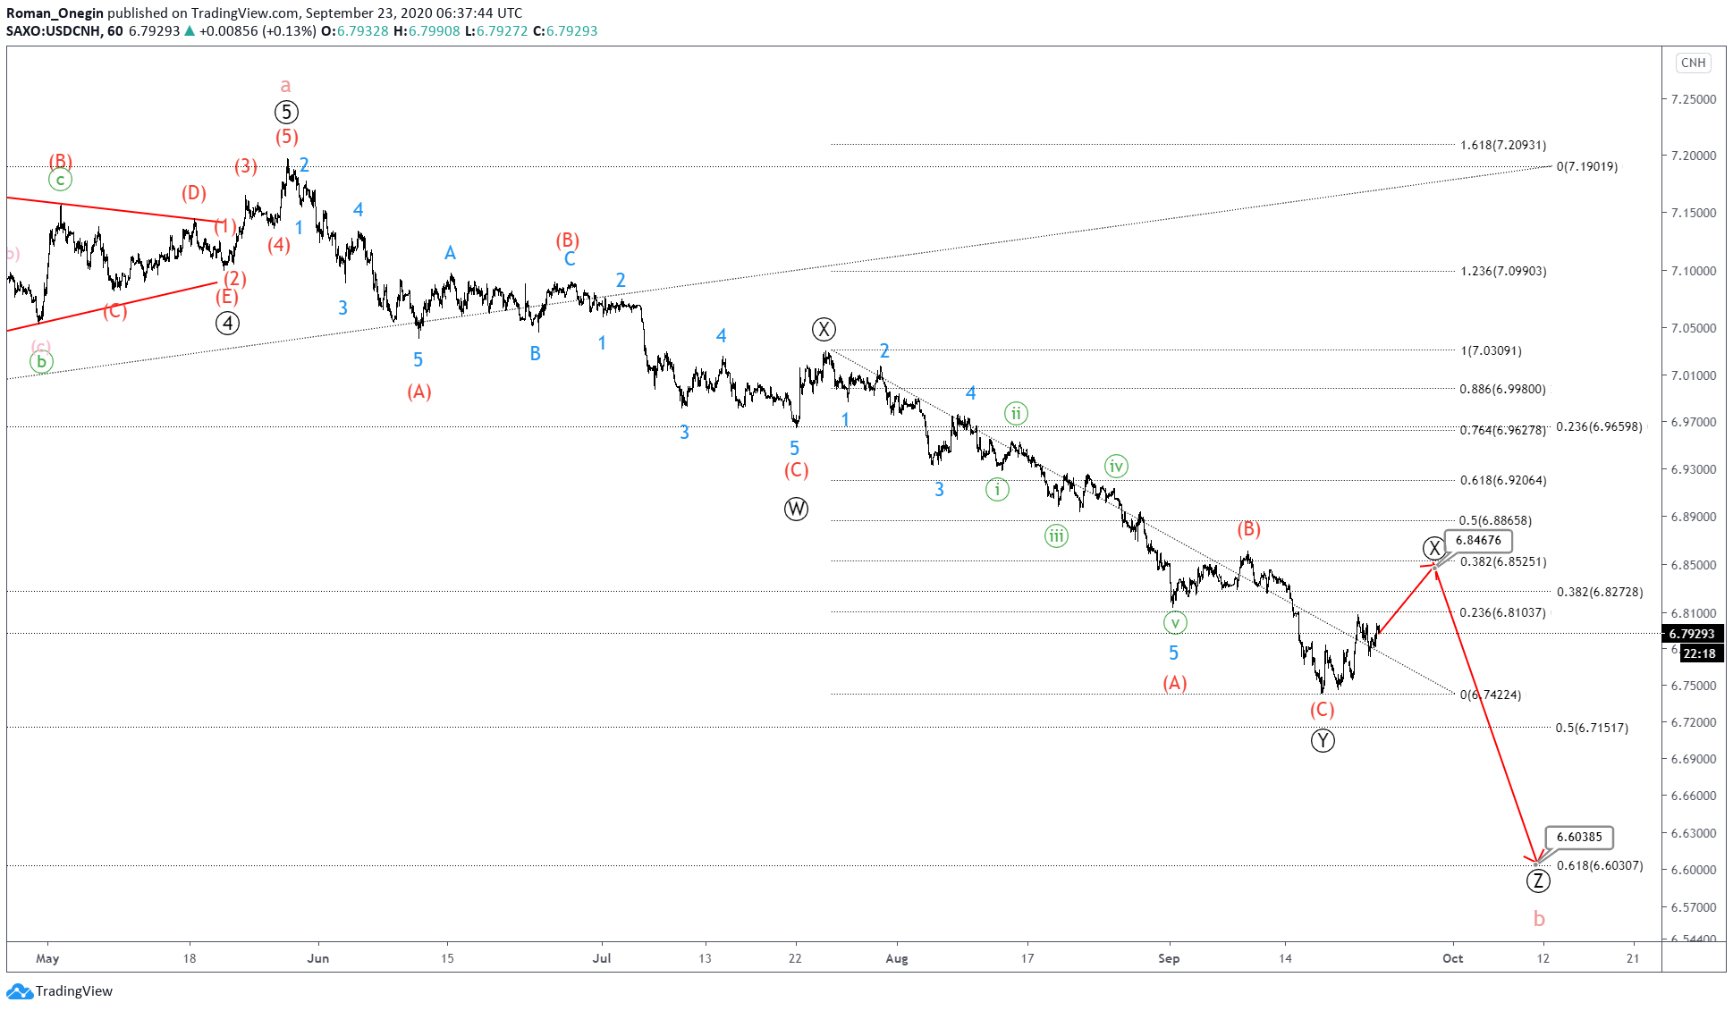This screenshot has height=1011, width=1733.
Task: Select the circled W wave label
Action: (x=796, y=509)
